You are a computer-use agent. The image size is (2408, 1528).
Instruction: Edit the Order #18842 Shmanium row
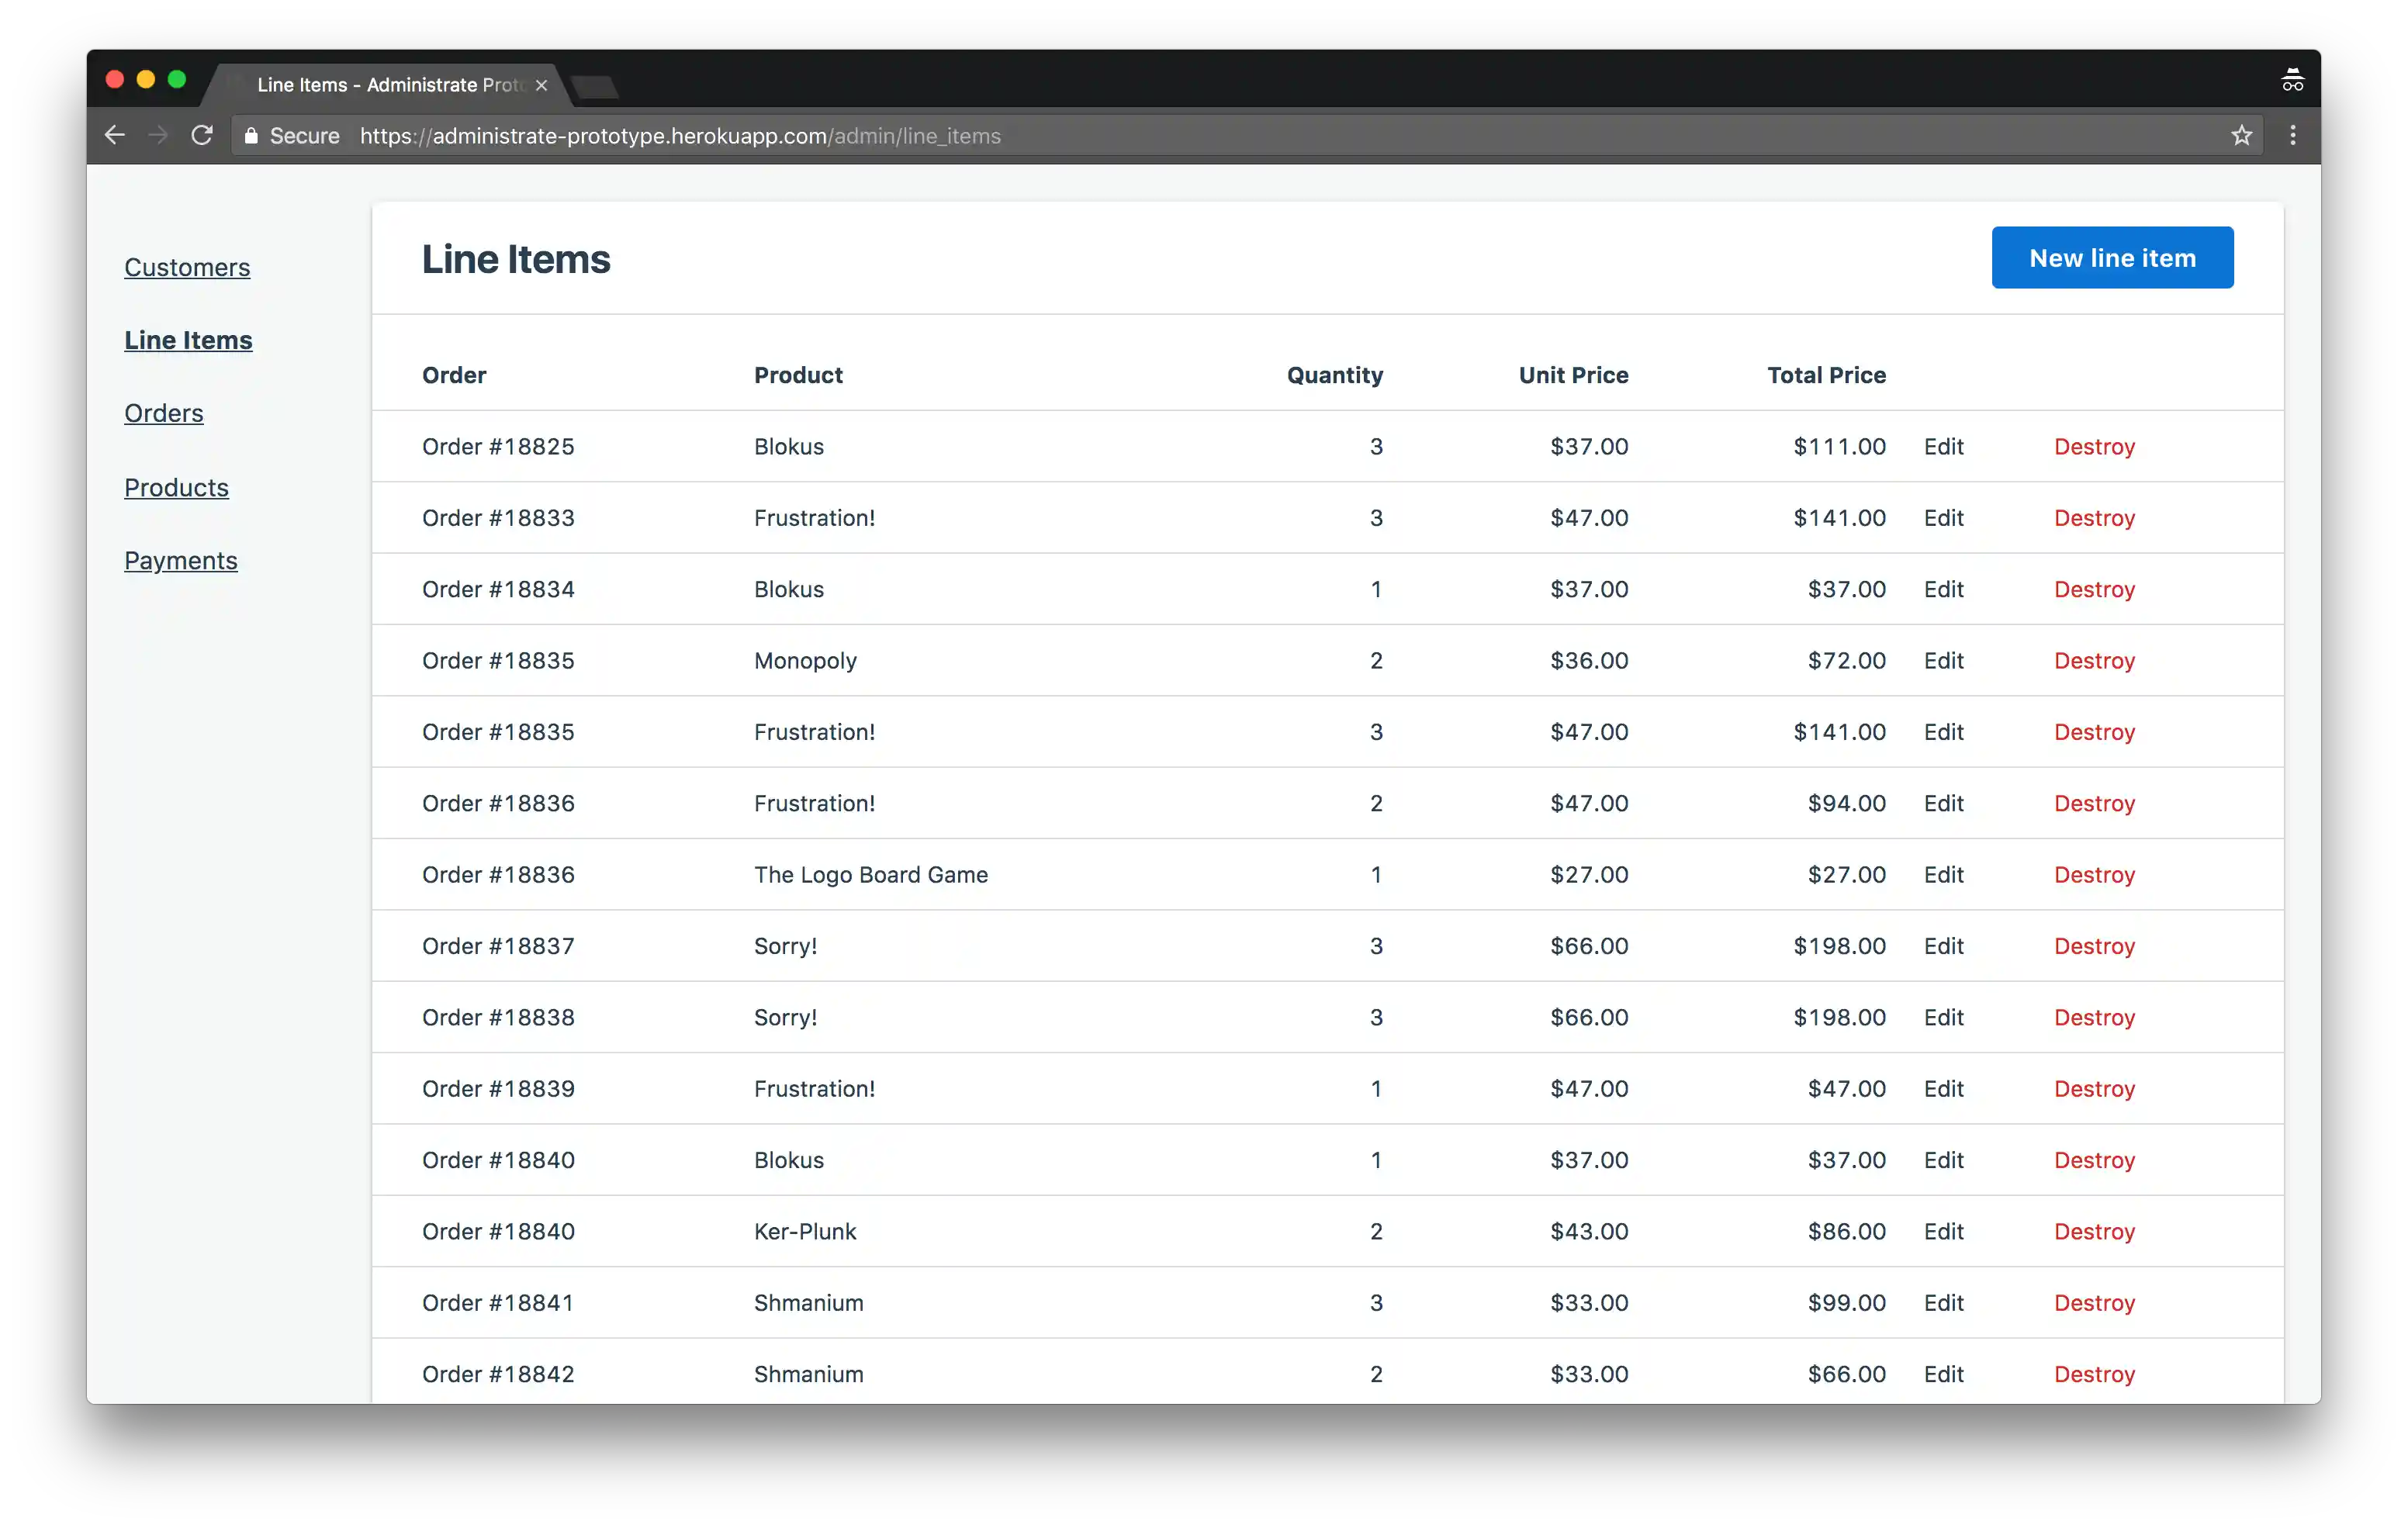[1943, 1374]
